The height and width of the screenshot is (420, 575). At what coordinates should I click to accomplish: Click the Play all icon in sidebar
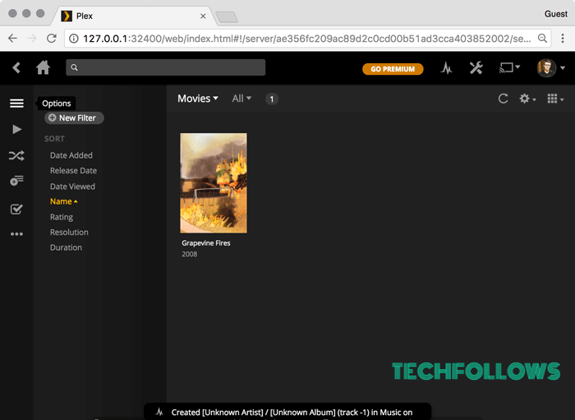(x=16, y=129)
